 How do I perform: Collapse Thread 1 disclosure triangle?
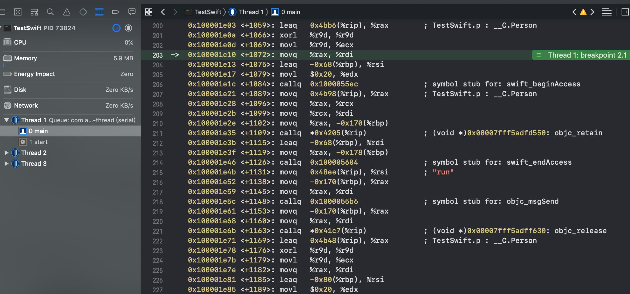7,120
